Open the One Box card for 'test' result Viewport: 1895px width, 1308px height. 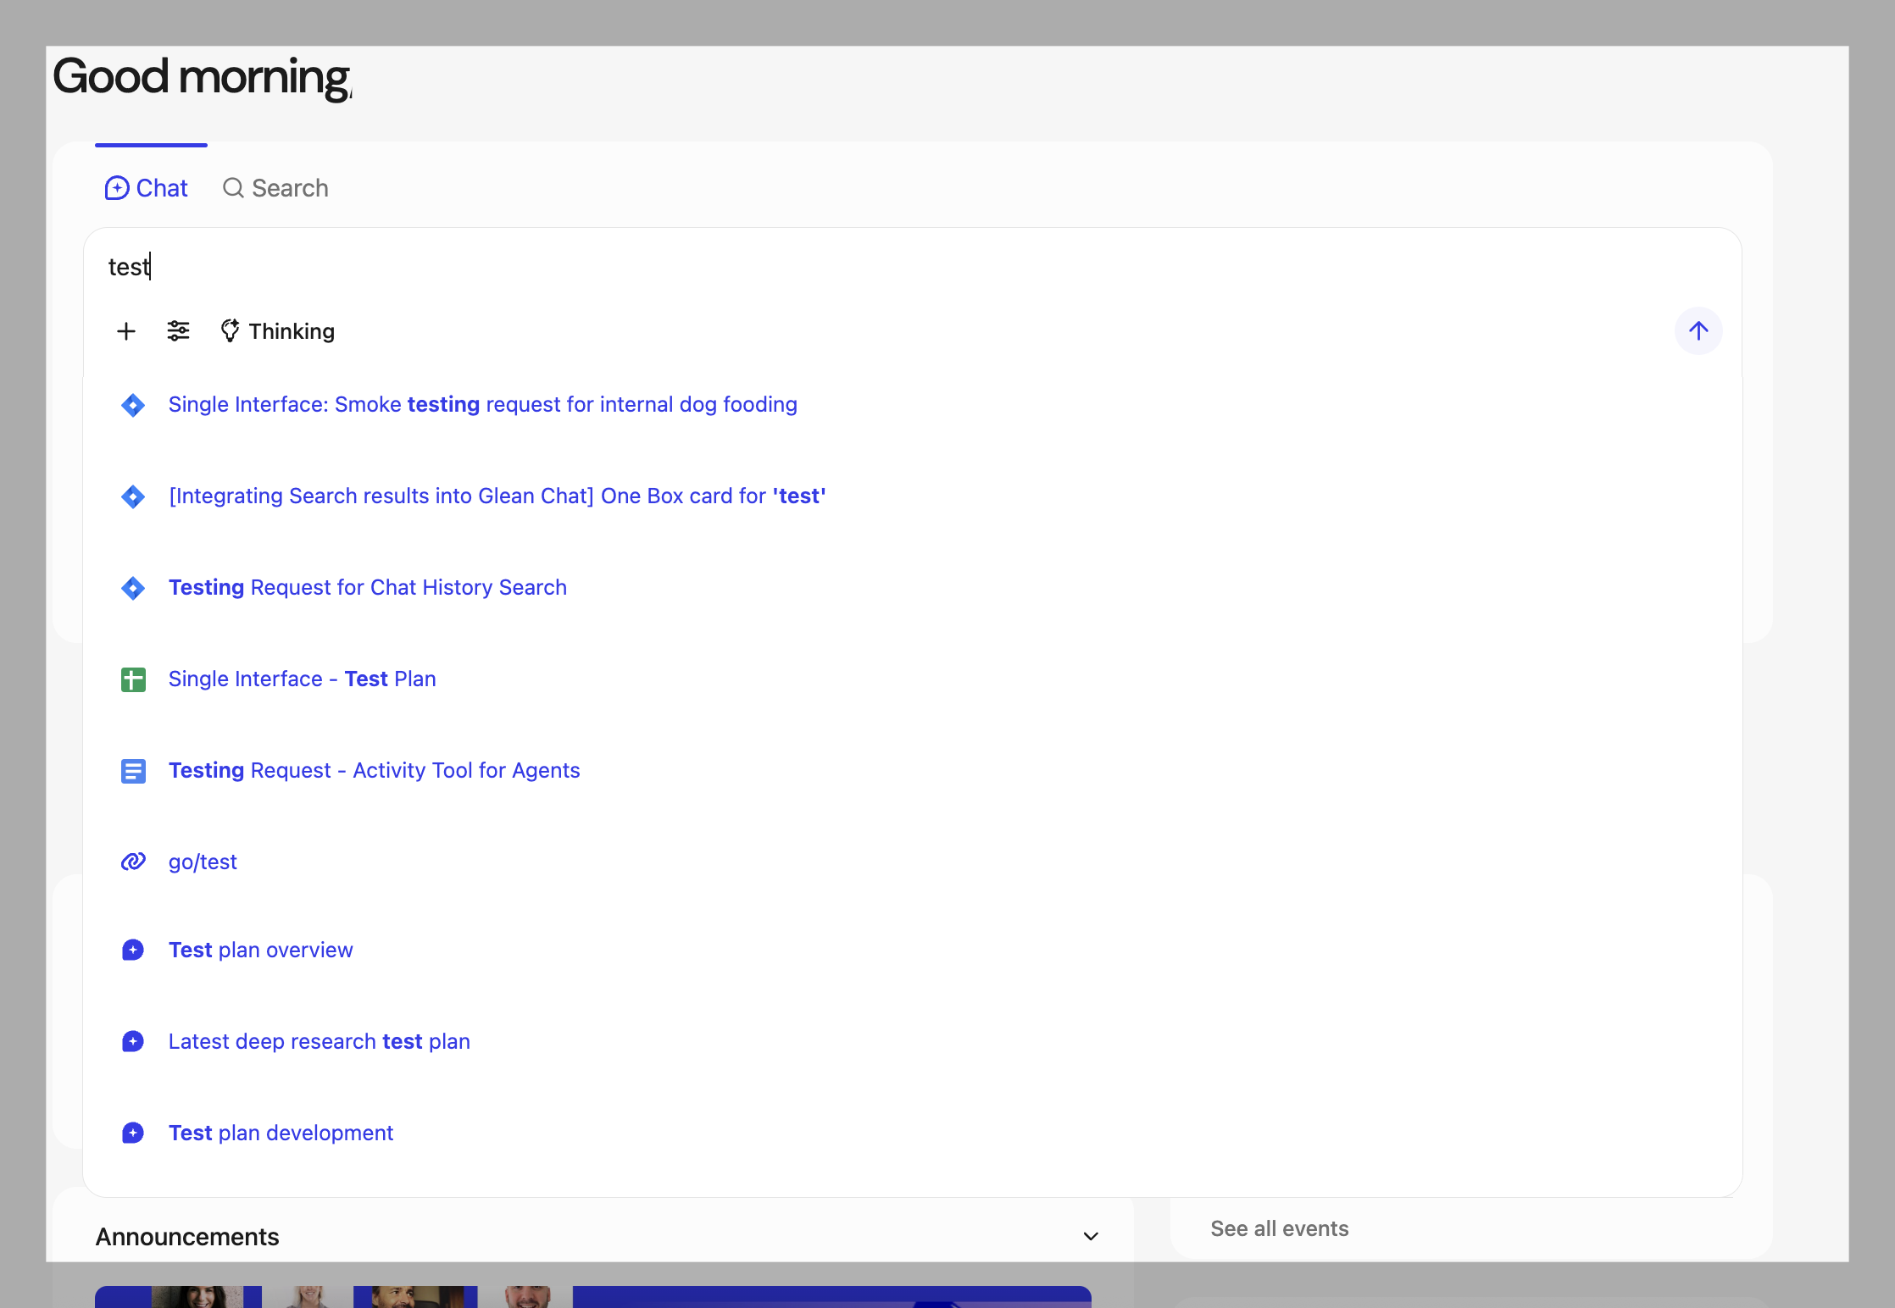click(497, 496)
